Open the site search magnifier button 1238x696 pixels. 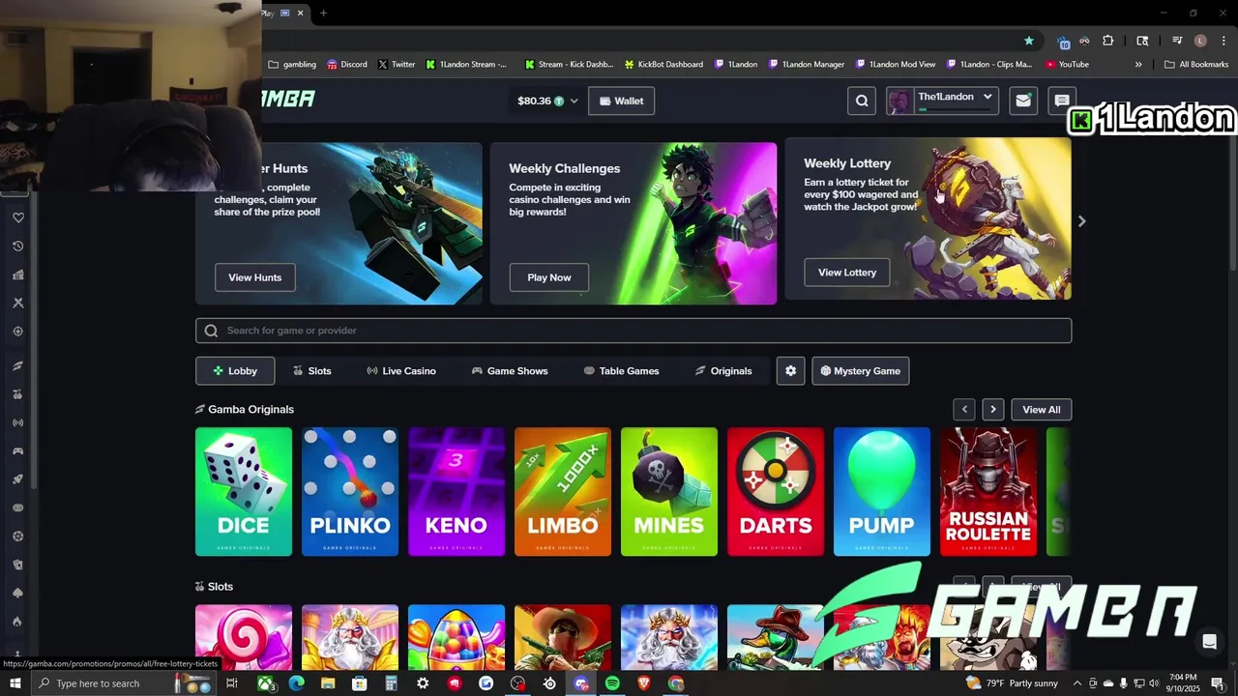[862, 101]
